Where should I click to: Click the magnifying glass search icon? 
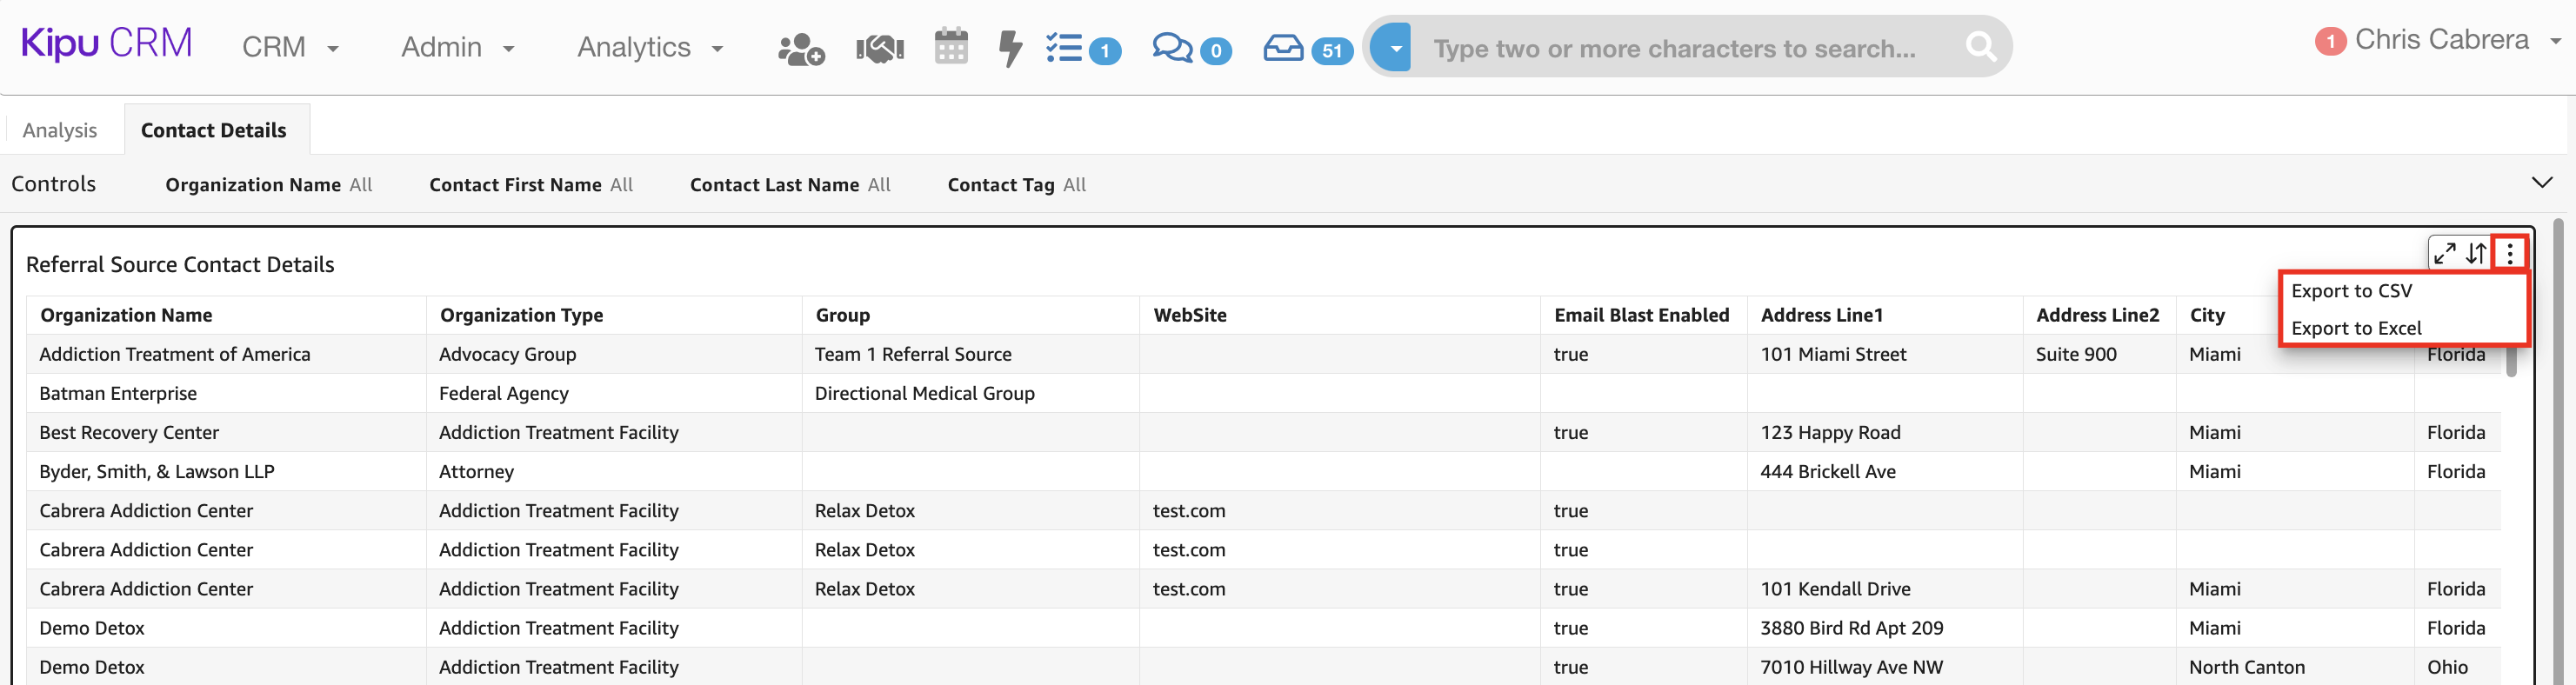click(1979, 47)
